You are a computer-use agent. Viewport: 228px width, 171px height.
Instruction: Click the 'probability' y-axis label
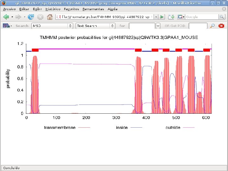tap(8, 79)
